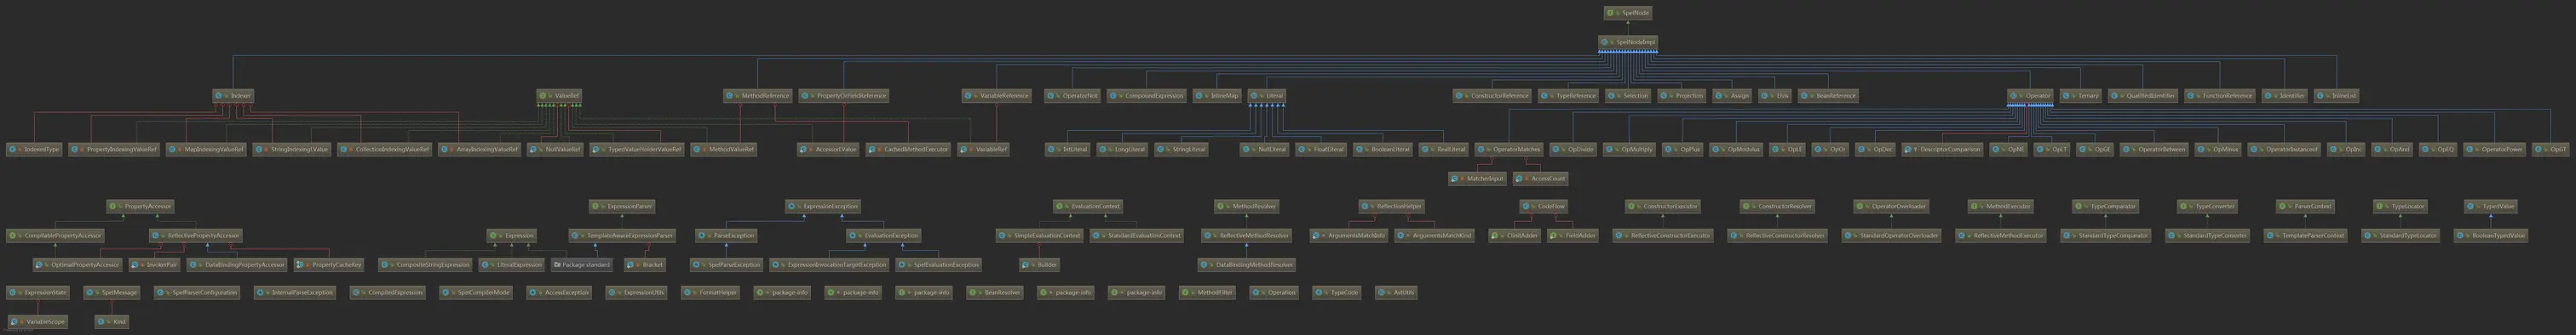This screenshot has width=2576, height=335.
Task: Select the TypedValueHolderValueRef node
Action: tap(636, 150)
